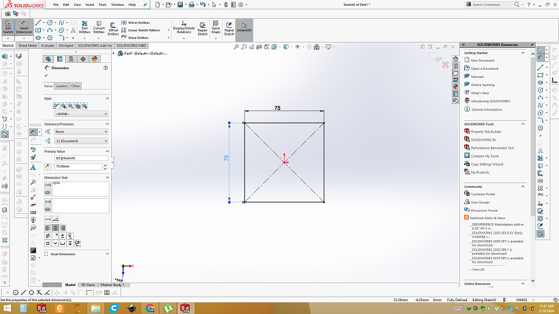The width and height of the screenshot is (559, 314).
Task: Open the Style dropdown showing <NONE>
Action: pyautogui.click(x=81, y=114)
